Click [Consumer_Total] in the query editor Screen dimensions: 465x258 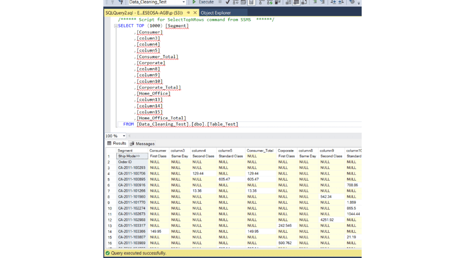158,57
